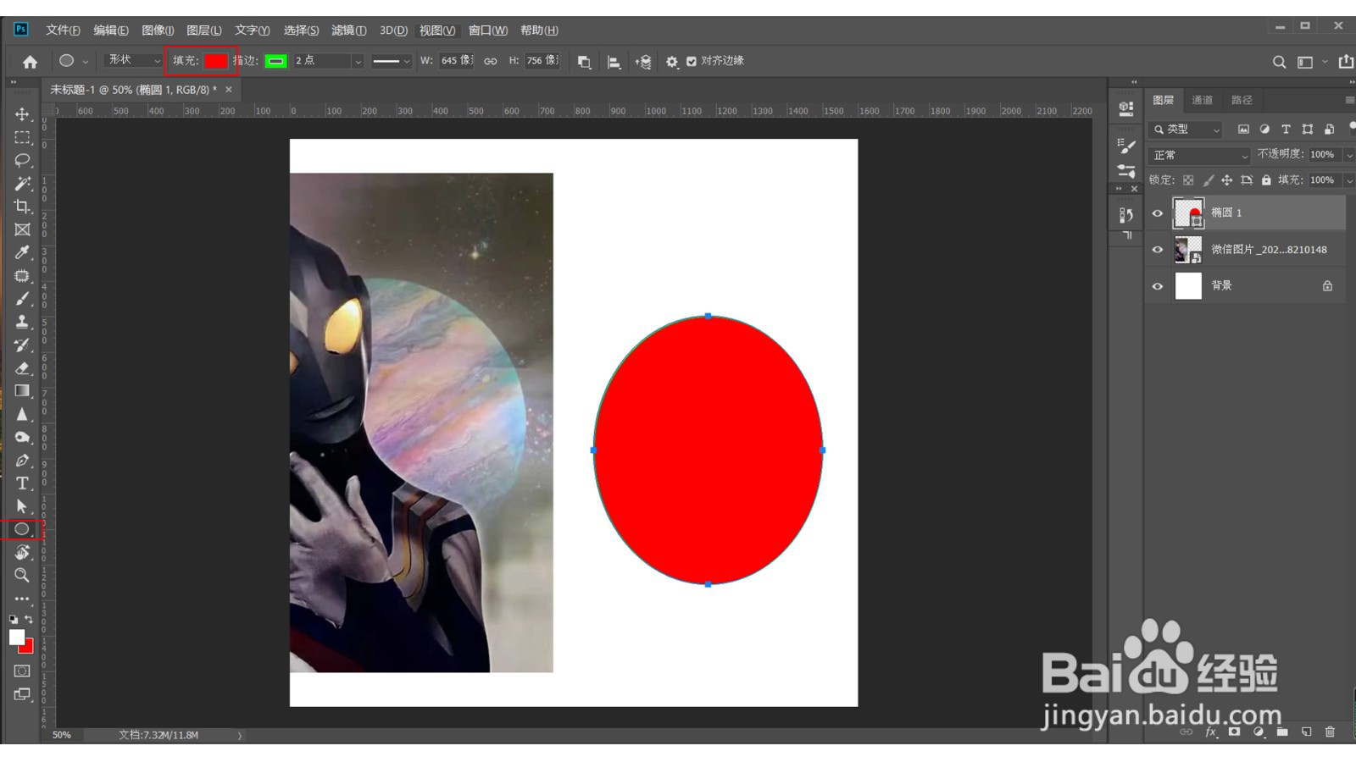This screenshot has height=762, width=1356.
Task: Select the Hand tool
Action: [x=22, y=552]
